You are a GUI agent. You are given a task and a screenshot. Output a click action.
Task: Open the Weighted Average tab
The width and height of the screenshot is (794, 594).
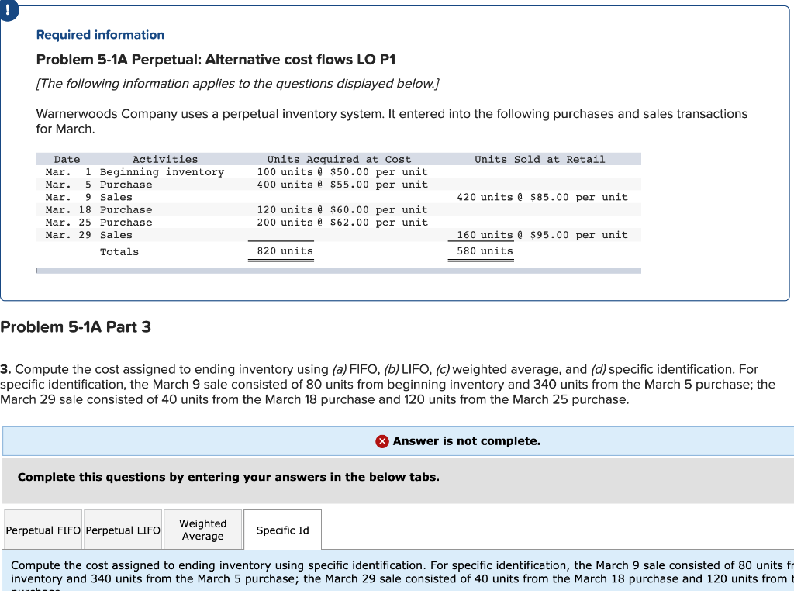[202, 530]
